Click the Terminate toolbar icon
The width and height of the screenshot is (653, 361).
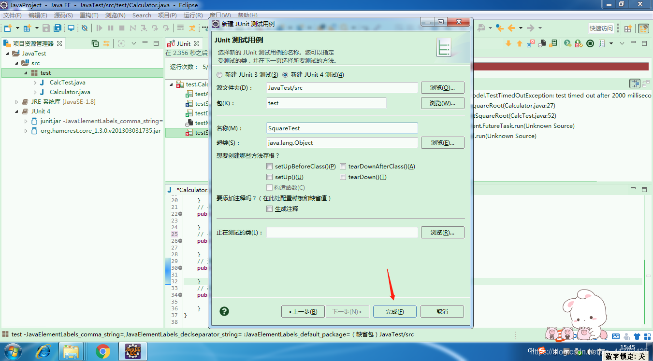point(122,28)
